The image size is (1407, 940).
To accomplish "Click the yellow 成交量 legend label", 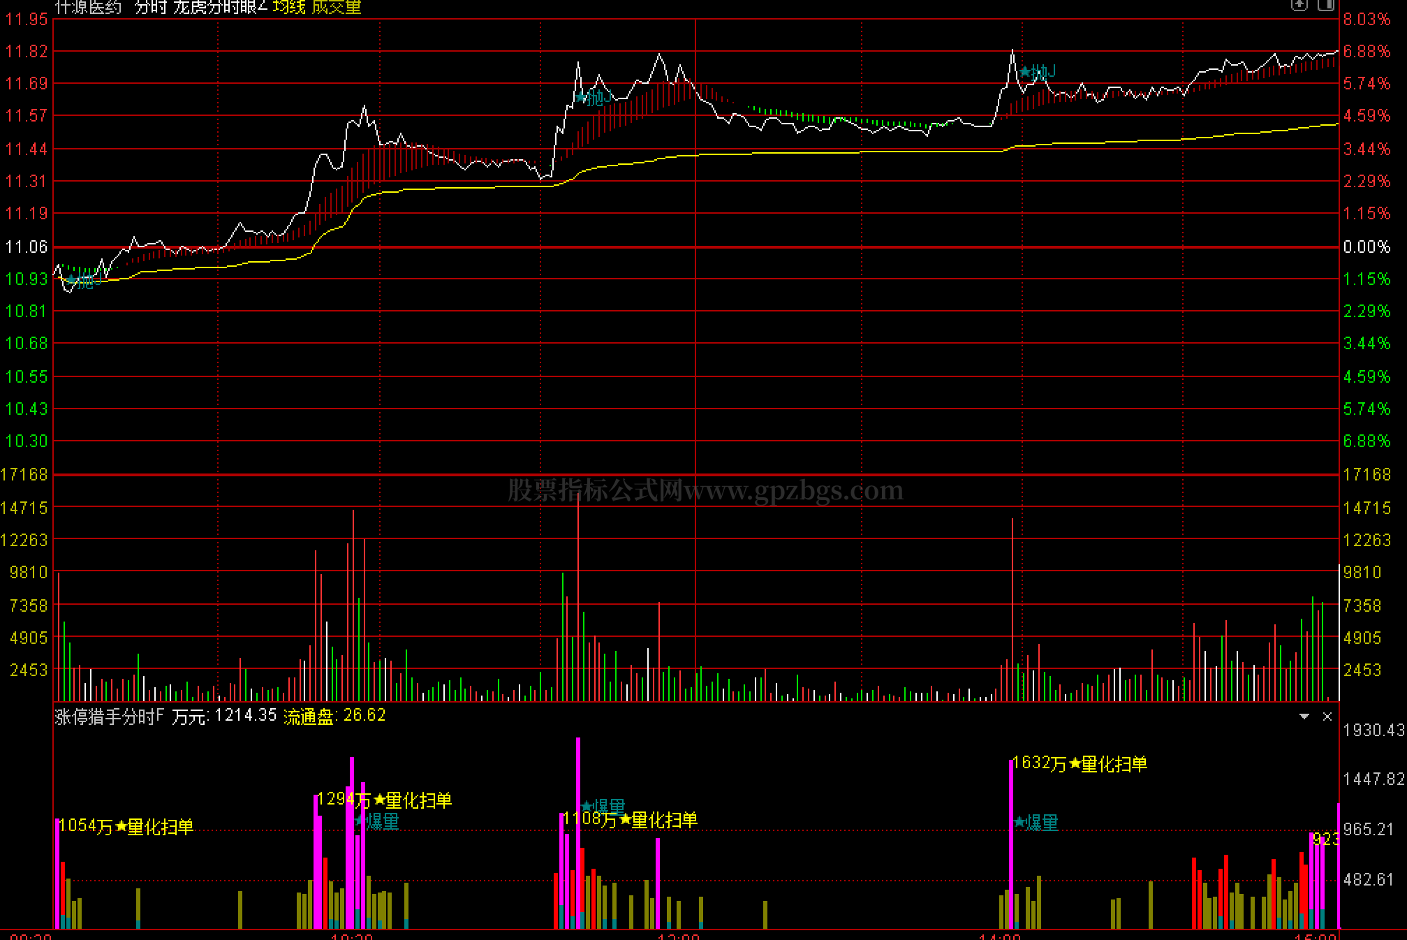I will (x=336, y=7).
